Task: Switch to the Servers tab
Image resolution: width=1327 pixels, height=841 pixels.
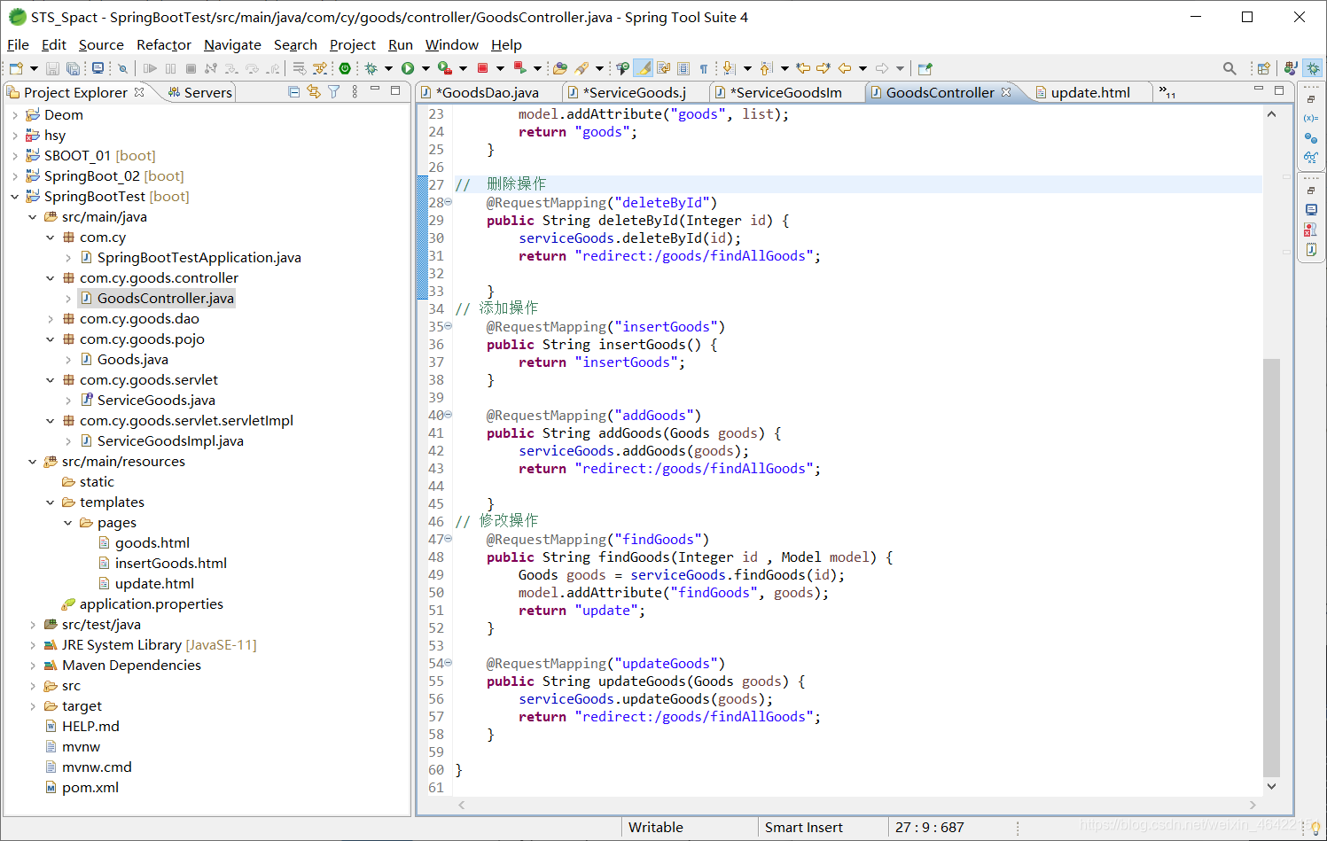Action: click(200, 92)
